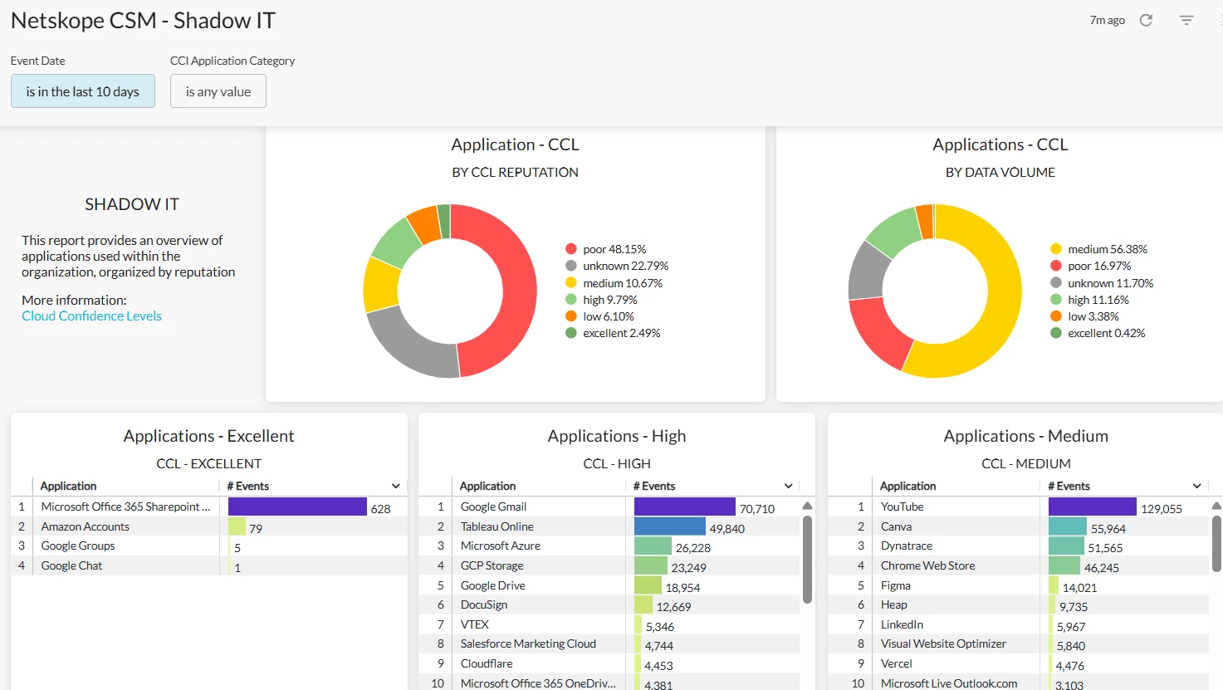Select the 'Google Gmail' row
Viewport: 1223px width, 690px height.
[609, 506]
